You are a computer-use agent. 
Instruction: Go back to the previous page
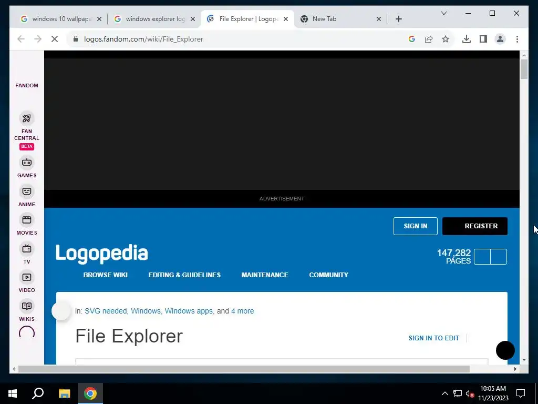[21, 39]
